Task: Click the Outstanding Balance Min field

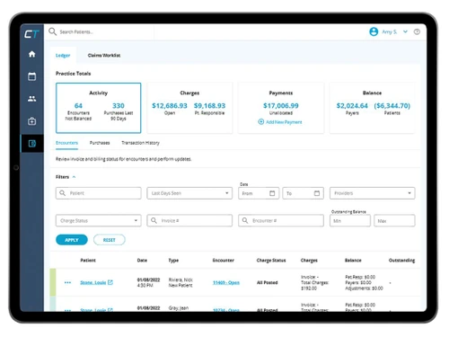Action: point(350,221)
